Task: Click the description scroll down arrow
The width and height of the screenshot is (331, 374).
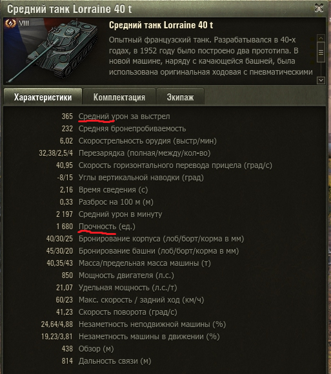Action: [321, 80]
